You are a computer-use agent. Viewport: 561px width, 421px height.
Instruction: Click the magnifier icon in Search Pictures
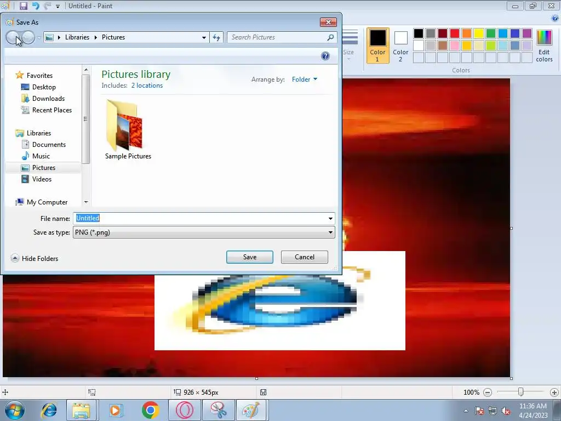tap(330, 37)
